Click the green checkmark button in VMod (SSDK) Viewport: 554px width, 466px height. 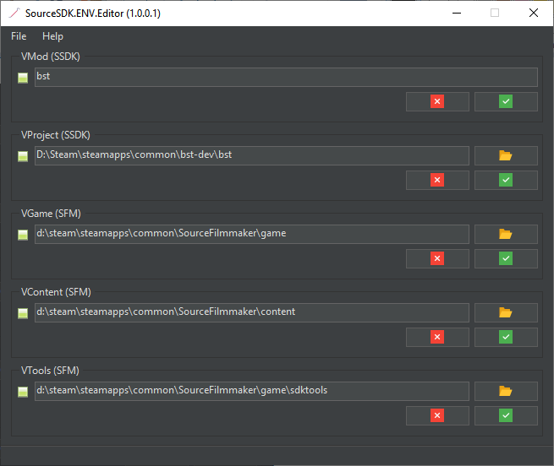pos(506,101)
